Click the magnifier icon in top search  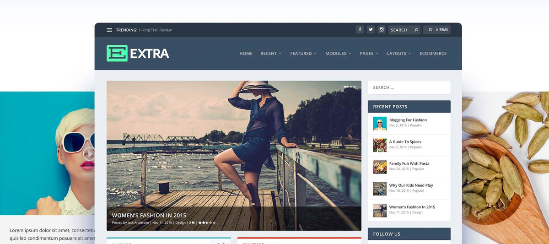[x=416, y=30]
